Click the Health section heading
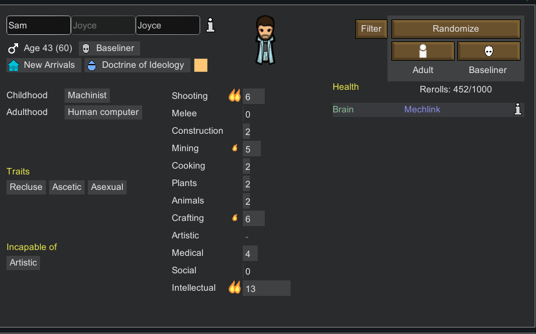Screen dimensions: 536x334 click(345, 87)
